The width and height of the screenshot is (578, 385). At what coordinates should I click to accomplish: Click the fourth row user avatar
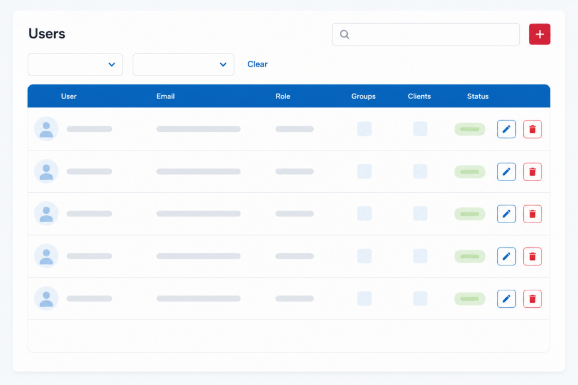click(46, 256)
